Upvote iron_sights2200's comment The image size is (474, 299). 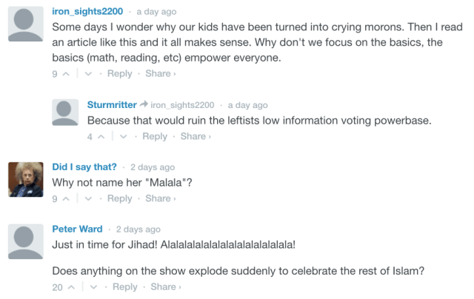pos(67,74)
